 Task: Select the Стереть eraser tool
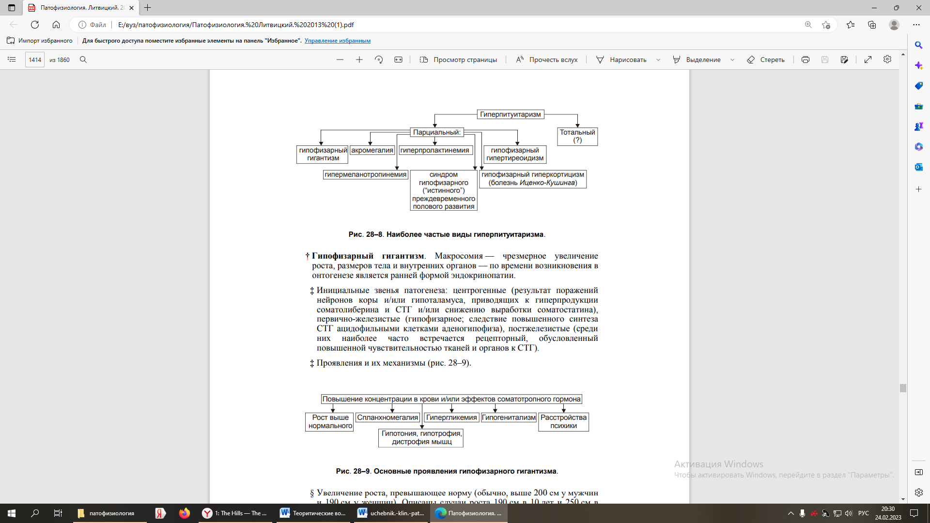click(766, 60)
